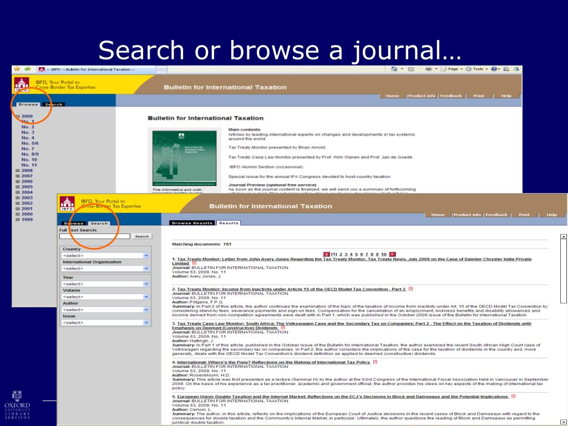Select the Results tab
This screenshot has width=568, height=426.
[229, 223]
